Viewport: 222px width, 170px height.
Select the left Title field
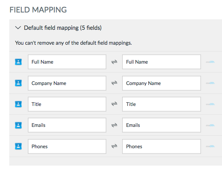pyautogui.click(x=67, y=104)
